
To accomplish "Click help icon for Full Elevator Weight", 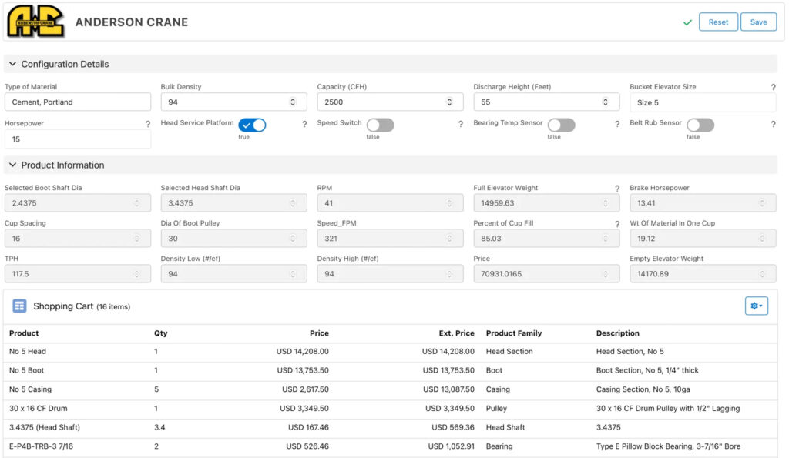I will (x=617, y=189).
